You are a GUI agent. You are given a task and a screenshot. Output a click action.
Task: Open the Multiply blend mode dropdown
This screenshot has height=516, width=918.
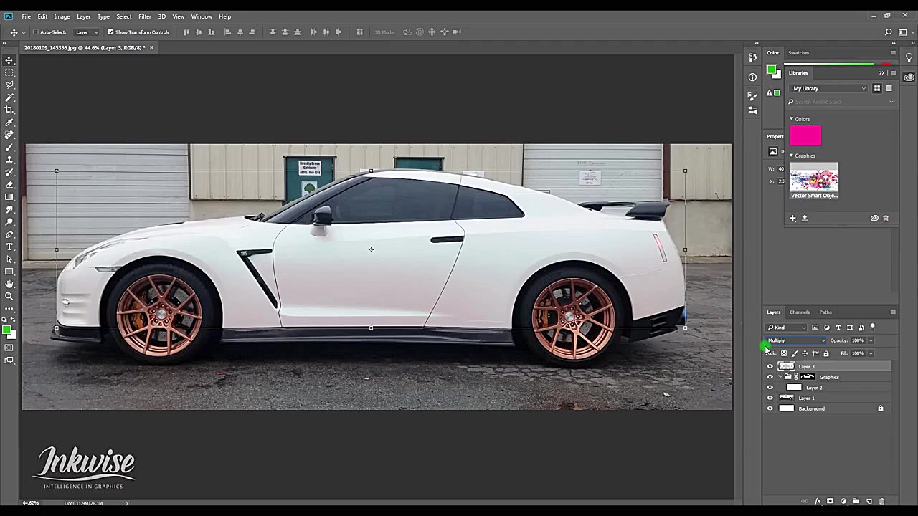click(796, 340)
